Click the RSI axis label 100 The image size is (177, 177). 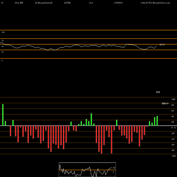3,32
